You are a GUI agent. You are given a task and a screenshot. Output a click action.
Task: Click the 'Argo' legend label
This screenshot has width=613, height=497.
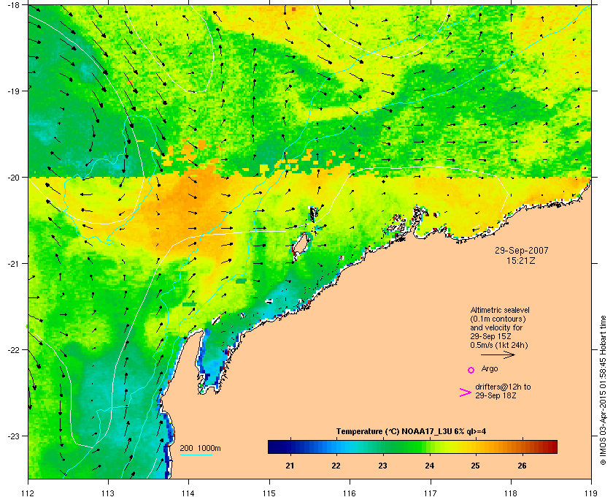click(490, 368)
